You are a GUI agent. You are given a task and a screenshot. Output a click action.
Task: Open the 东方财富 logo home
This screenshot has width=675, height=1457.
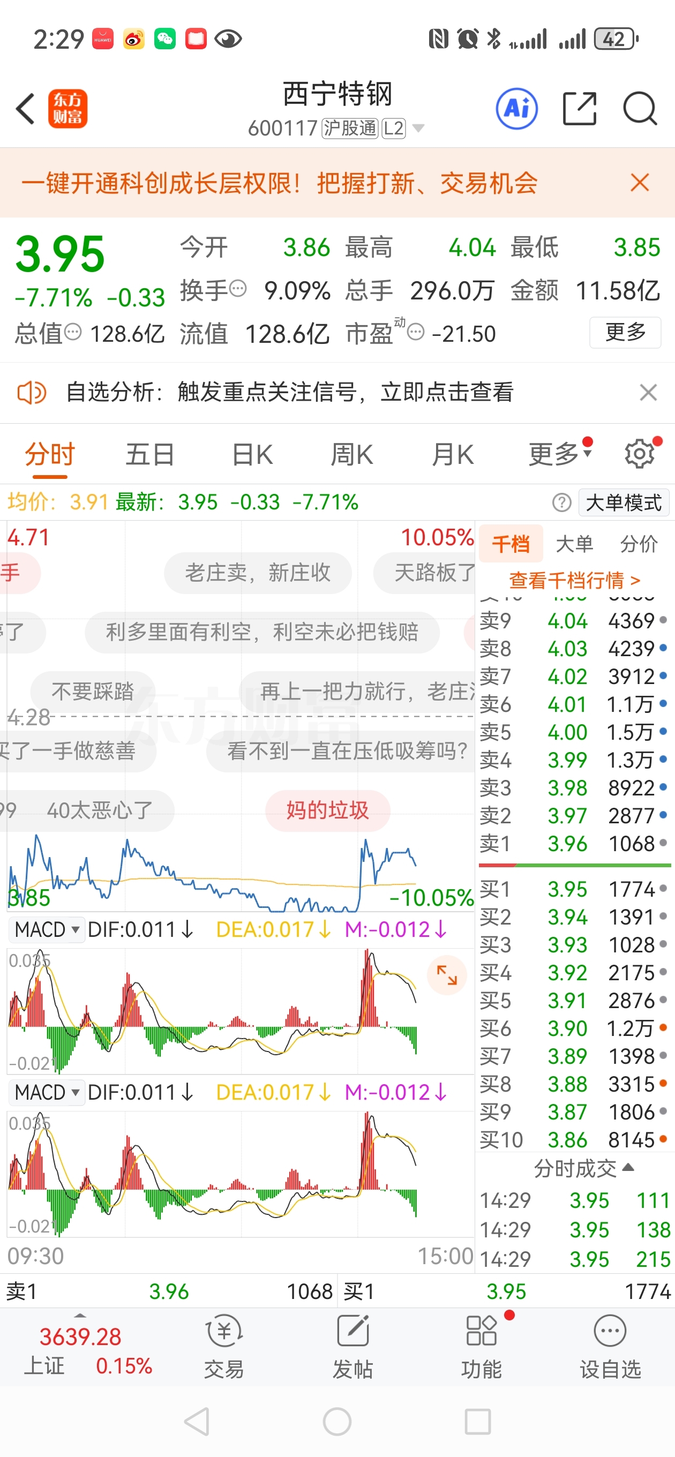point(67,109)
